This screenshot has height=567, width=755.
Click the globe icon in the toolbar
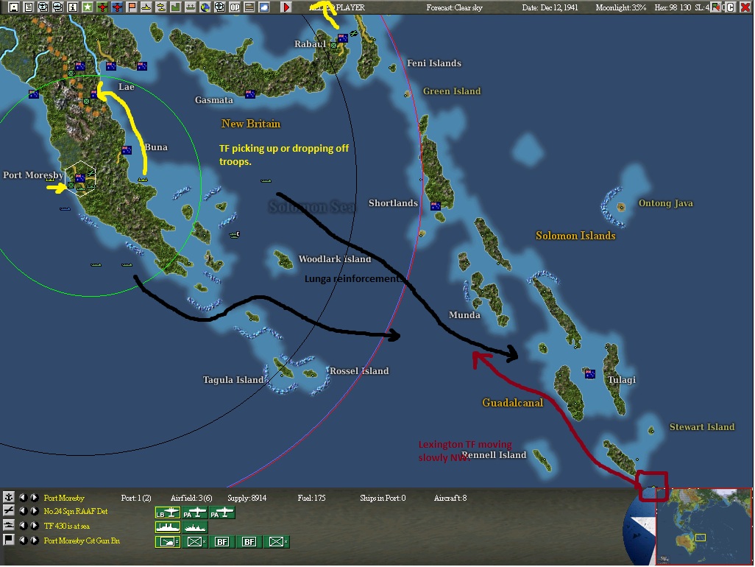click(205, 7)
